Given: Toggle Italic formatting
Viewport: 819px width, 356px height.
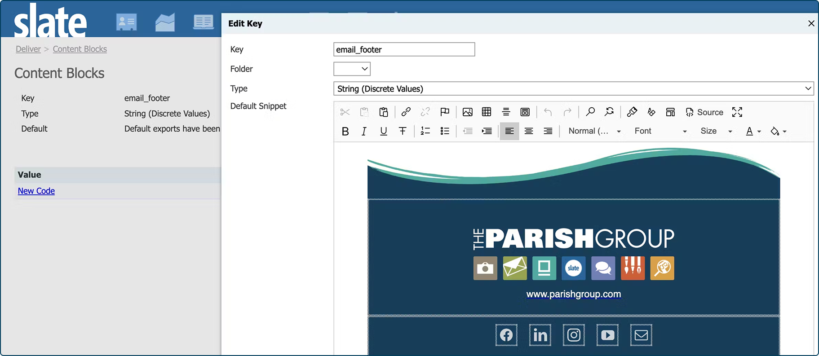Looking at the screenshot, I should point(364,131).
